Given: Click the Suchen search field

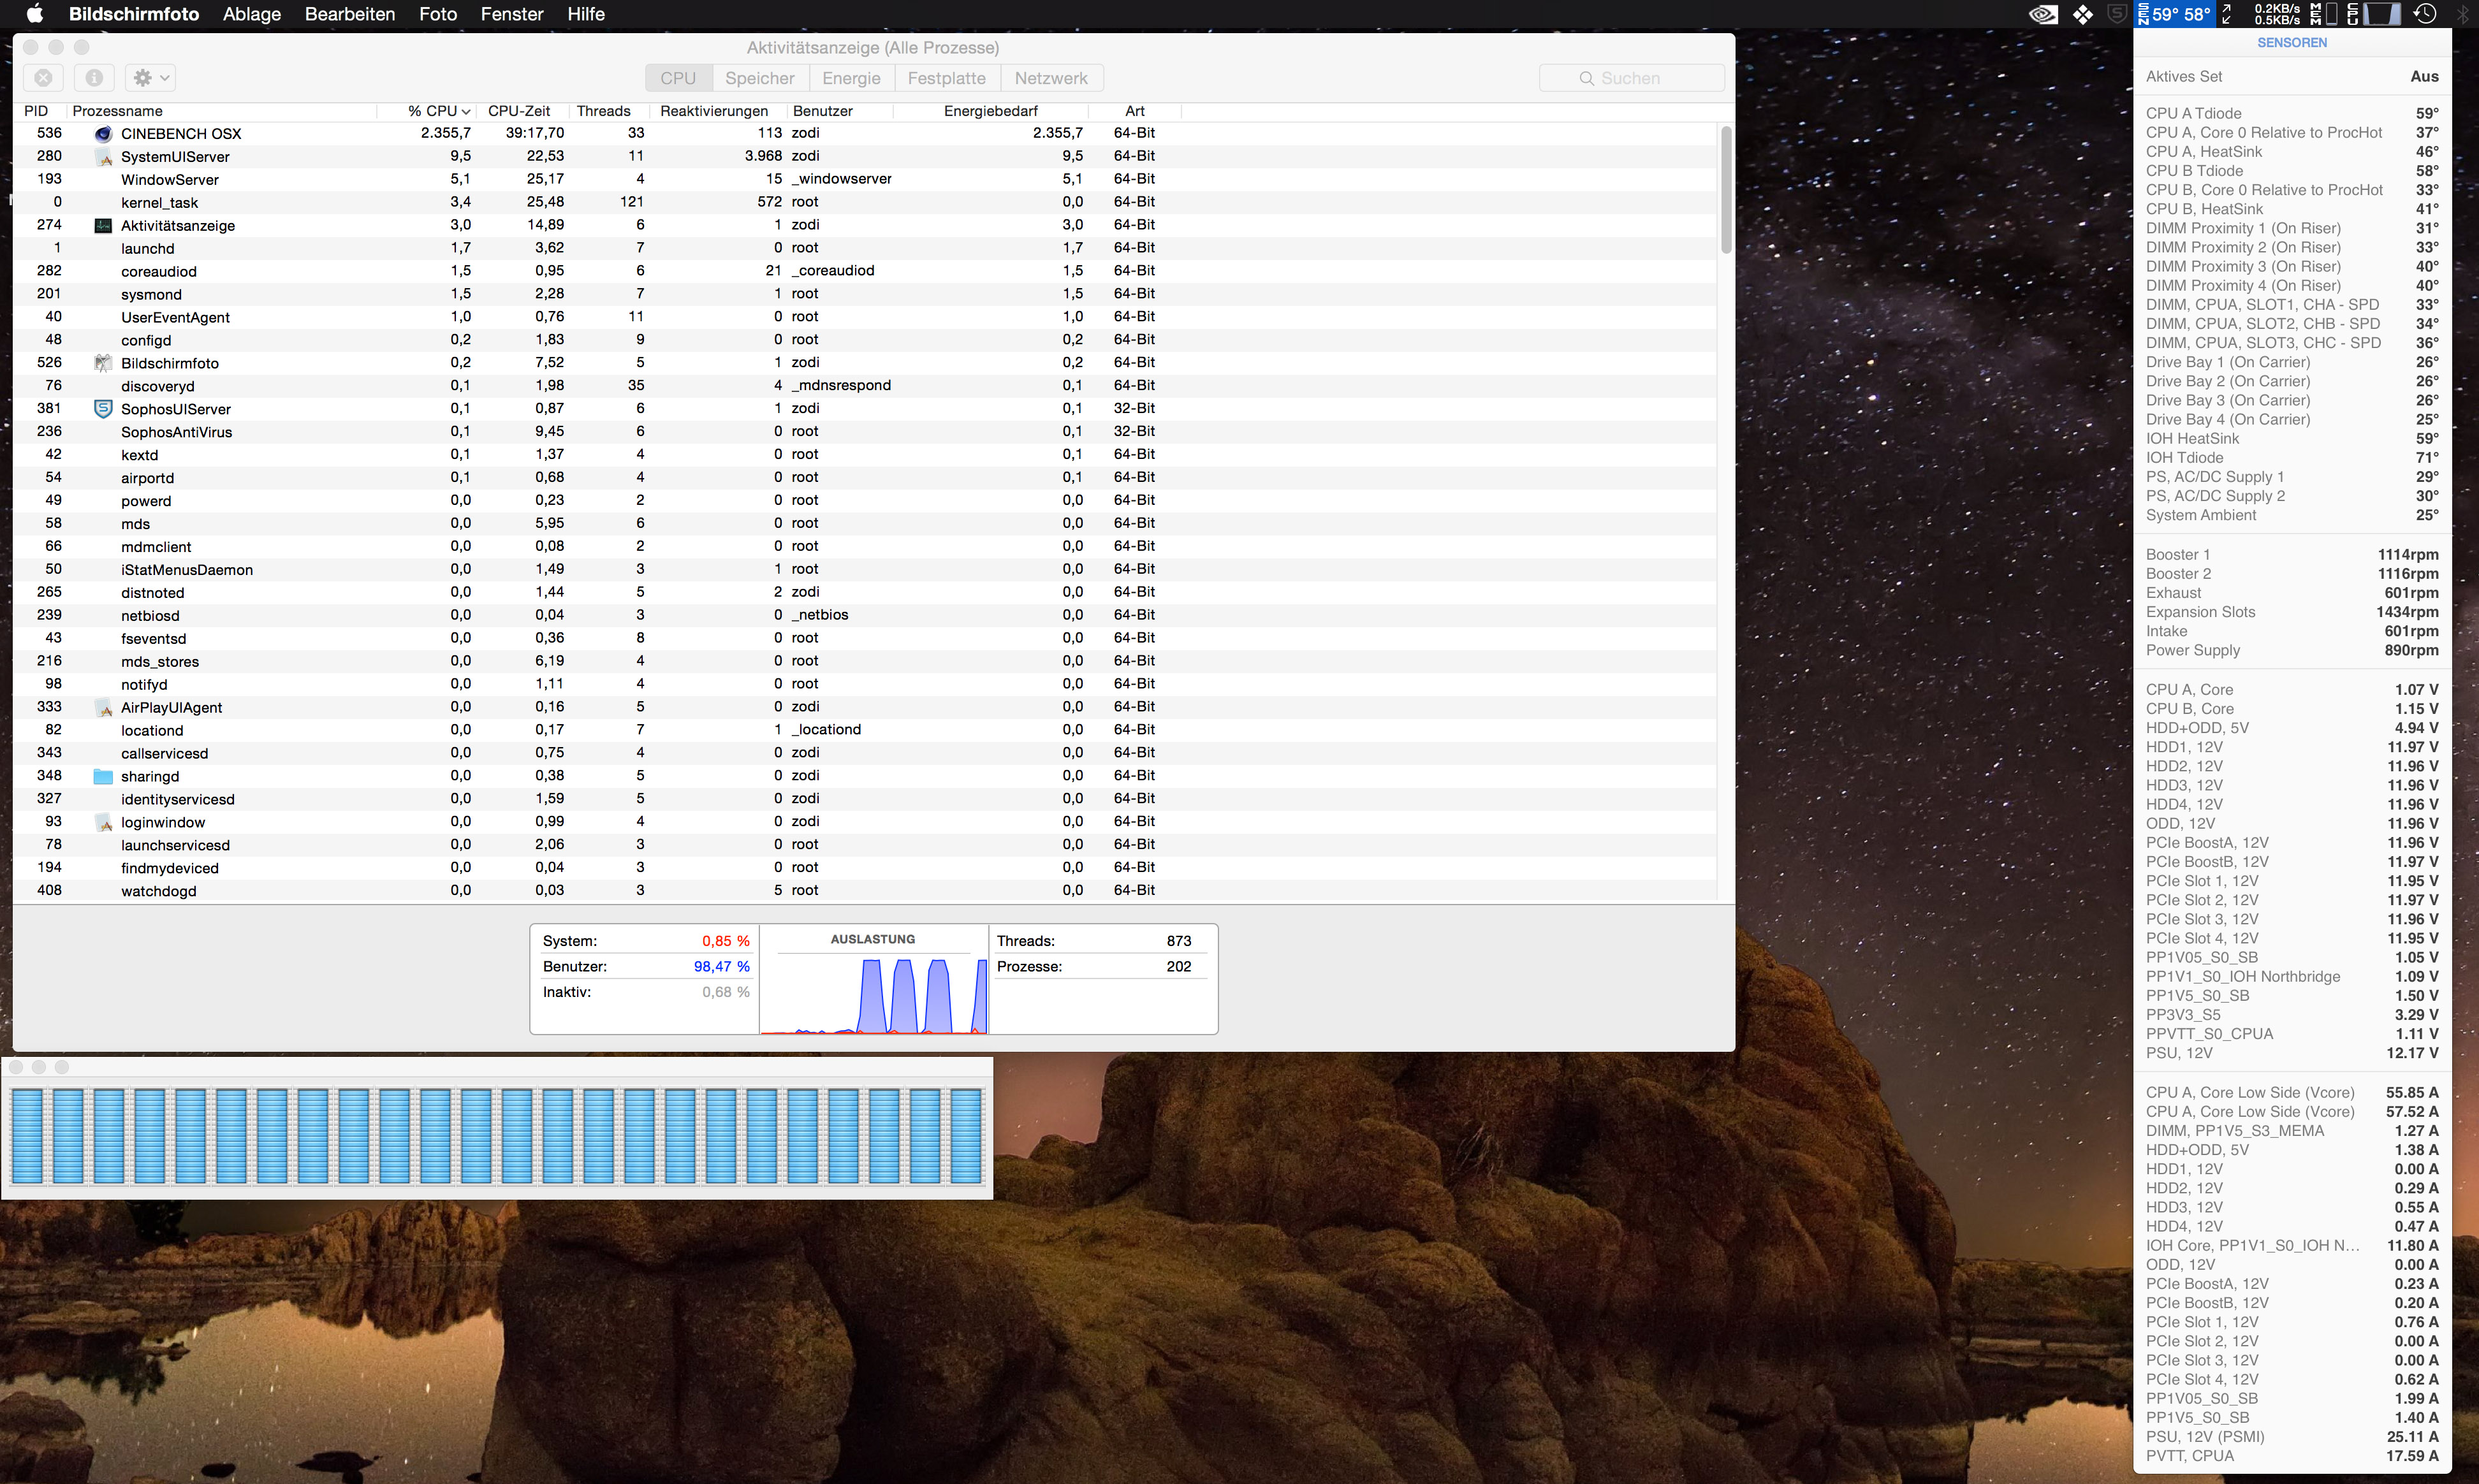Looking at the screenshot, I should coord(1631,78).
